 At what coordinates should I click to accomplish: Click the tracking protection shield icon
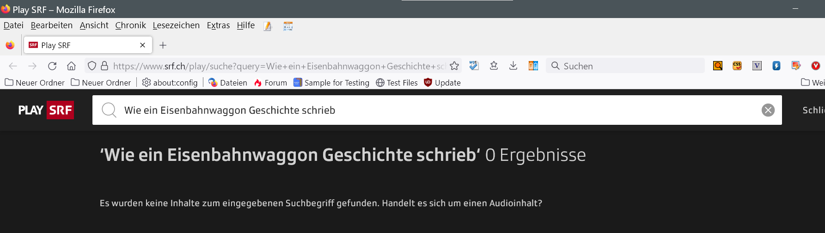(x=92, y=66)
